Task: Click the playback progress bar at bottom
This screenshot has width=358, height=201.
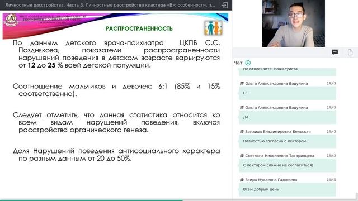Action: pos(179,200)
